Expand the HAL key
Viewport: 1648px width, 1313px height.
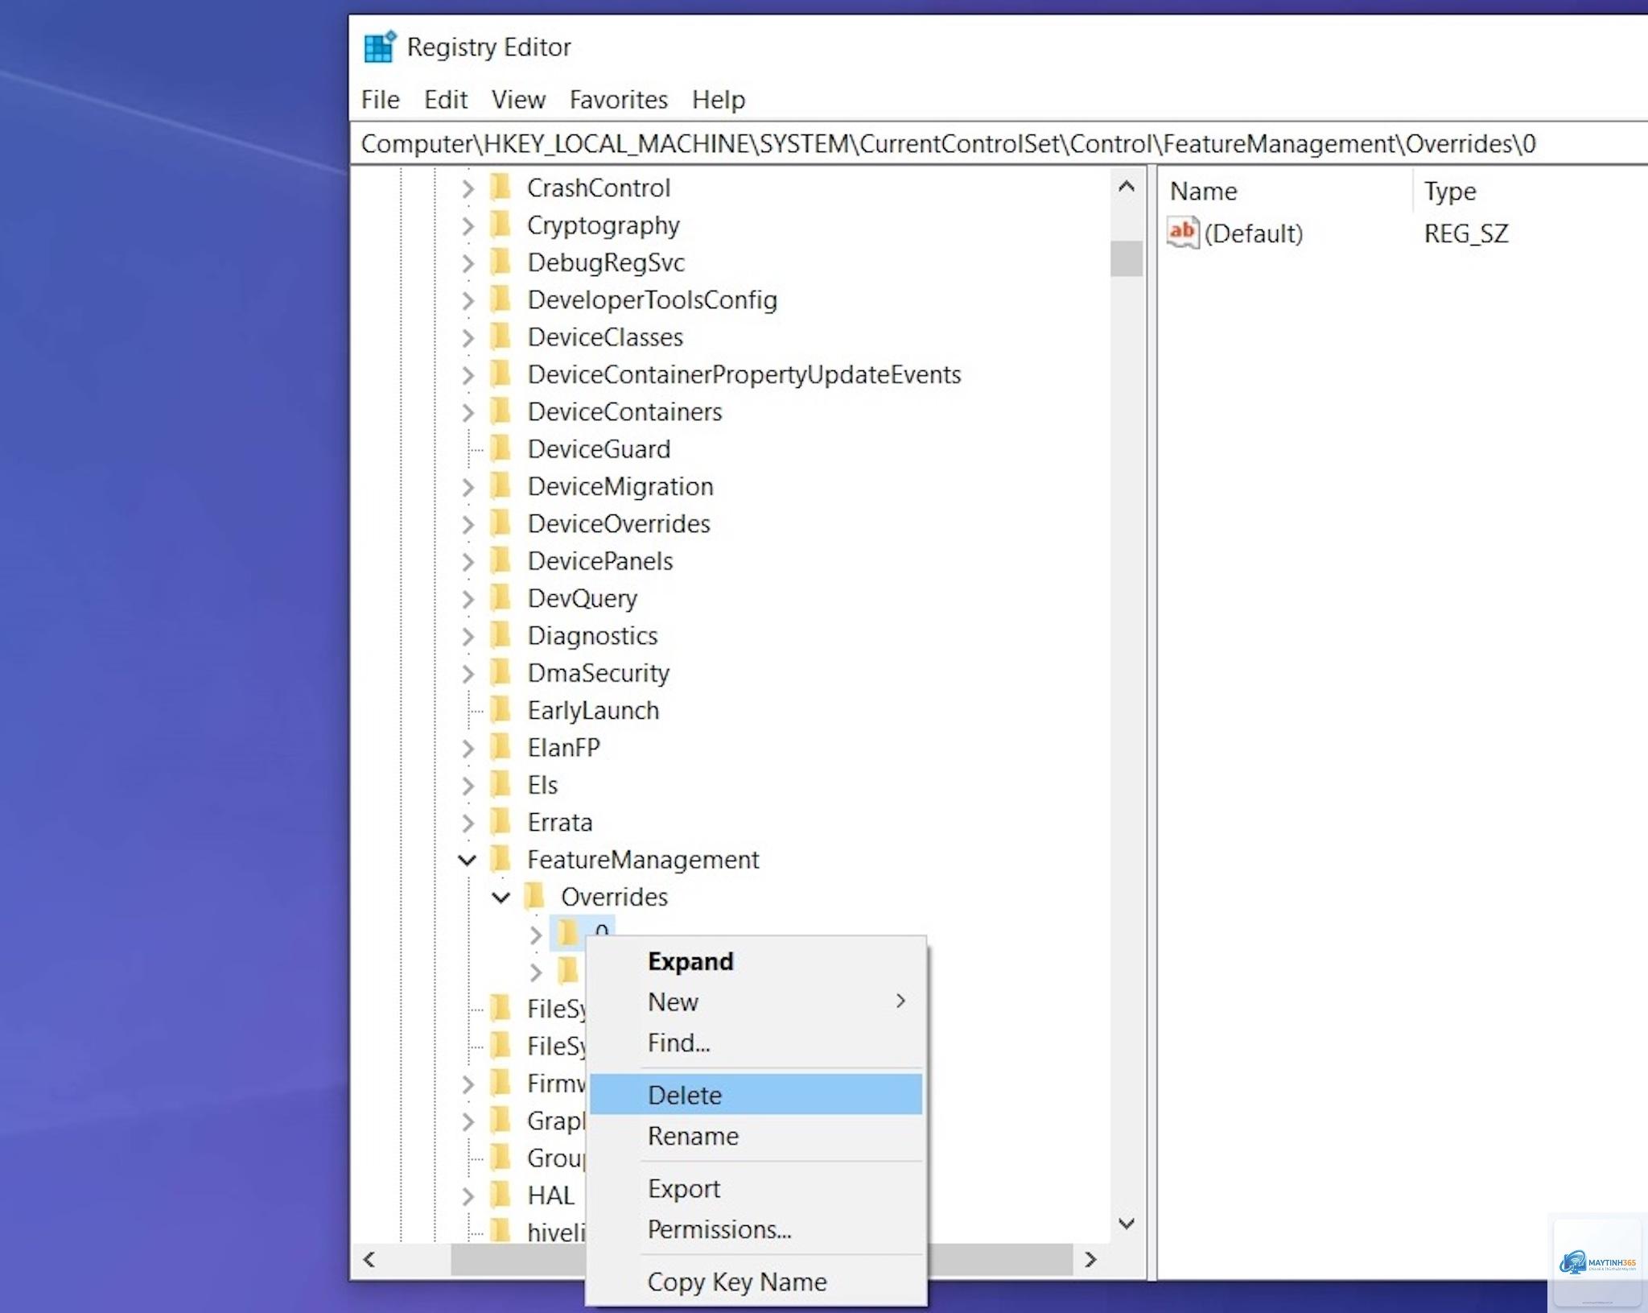(468, 1195)
